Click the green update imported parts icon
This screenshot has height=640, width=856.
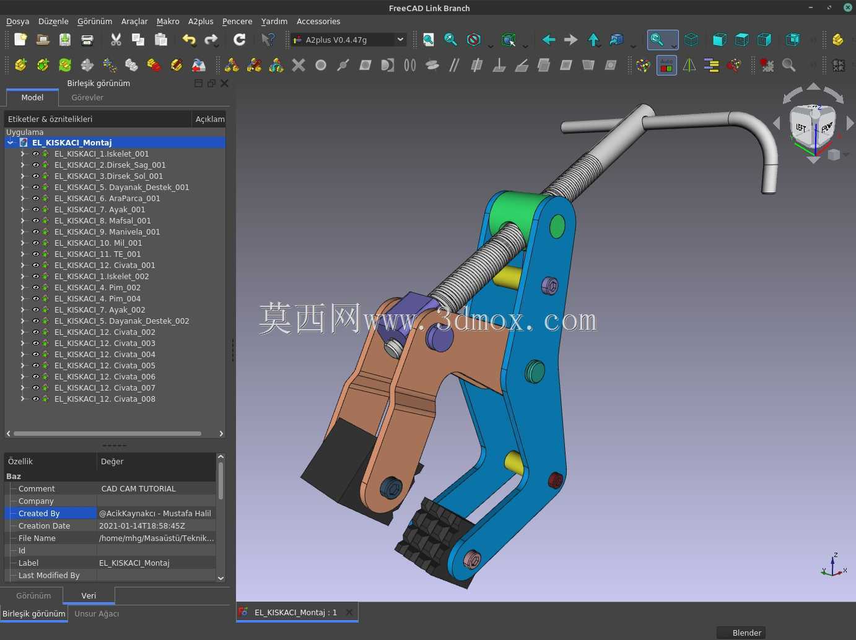tap(65, 65)
